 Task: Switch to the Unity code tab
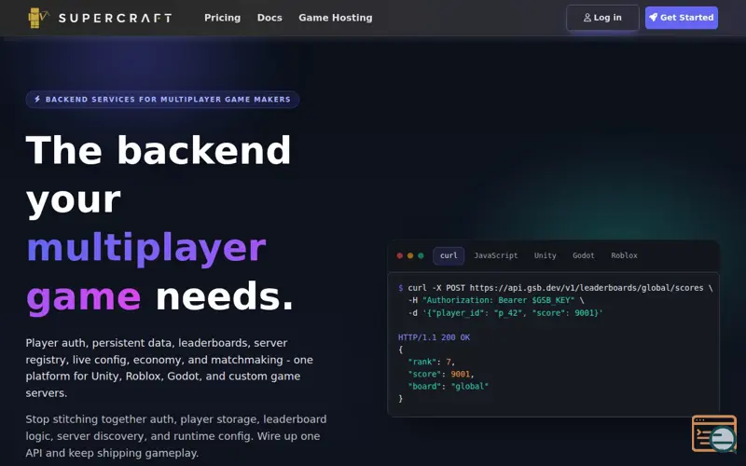(545, 255)
